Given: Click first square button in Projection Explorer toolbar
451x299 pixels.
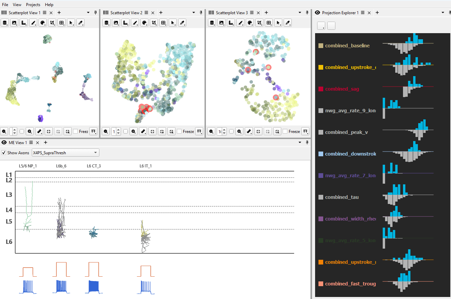Looking at the screenshot, I should 321,26.
